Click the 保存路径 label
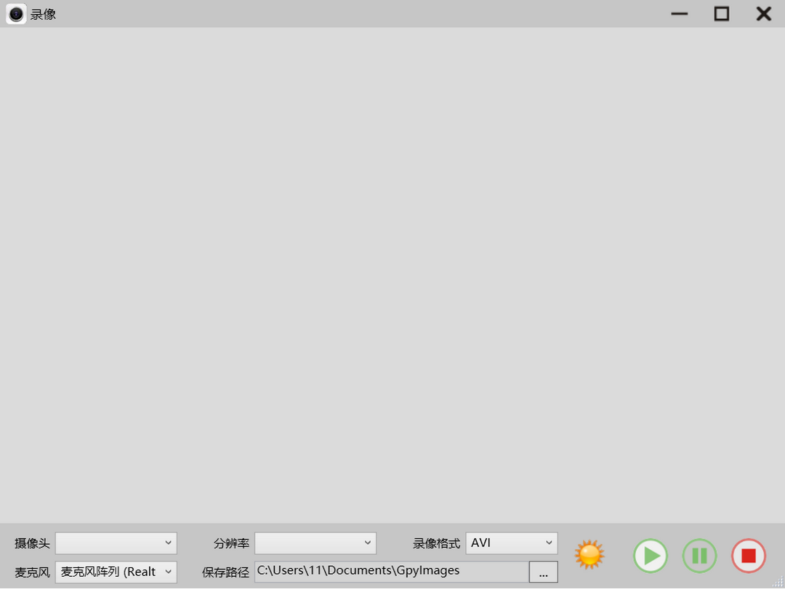785x600 pixels. click(x=225, y=572)
